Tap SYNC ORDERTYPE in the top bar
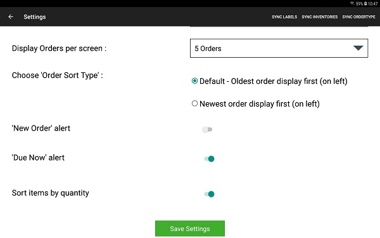 pyautogui.click(x=358, y=17)
